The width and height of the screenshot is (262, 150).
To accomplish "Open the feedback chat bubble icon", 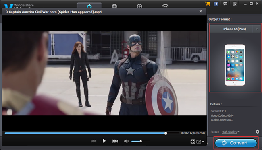I will coord(225,4).
